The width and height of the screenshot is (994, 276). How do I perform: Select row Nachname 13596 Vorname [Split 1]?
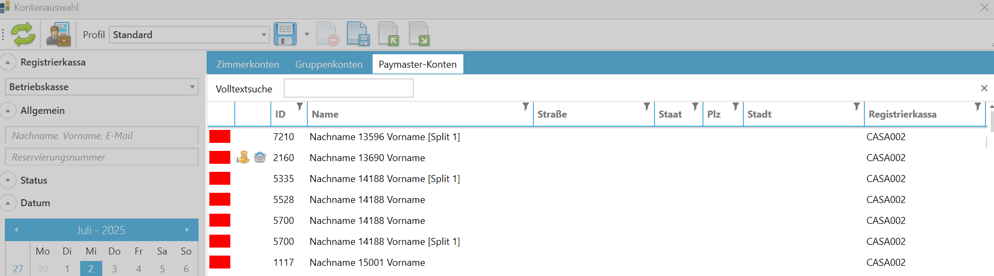click(596, 136)
